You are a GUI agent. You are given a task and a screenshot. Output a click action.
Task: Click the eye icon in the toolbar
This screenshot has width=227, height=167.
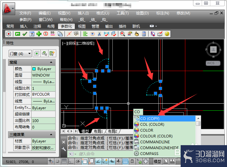coord(92,34)
